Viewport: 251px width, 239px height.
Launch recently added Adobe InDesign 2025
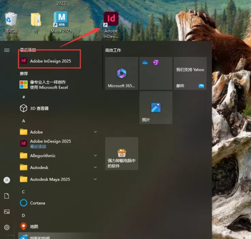point(50,61)
